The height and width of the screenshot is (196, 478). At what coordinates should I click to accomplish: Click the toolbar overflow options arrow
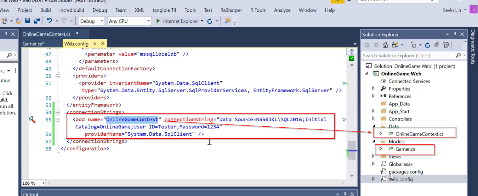[235, 23]
